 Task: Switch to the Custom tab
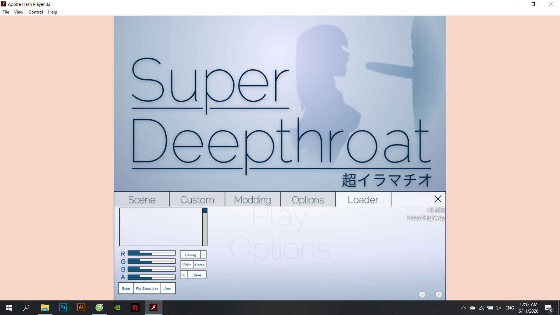(x=197, y=200)
